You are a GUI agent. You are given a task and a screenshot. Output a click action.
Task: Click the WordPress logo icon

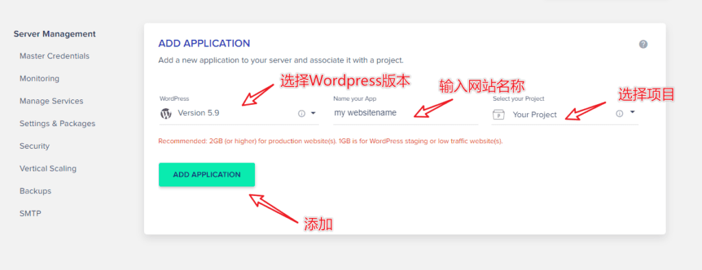coord(166,113)
